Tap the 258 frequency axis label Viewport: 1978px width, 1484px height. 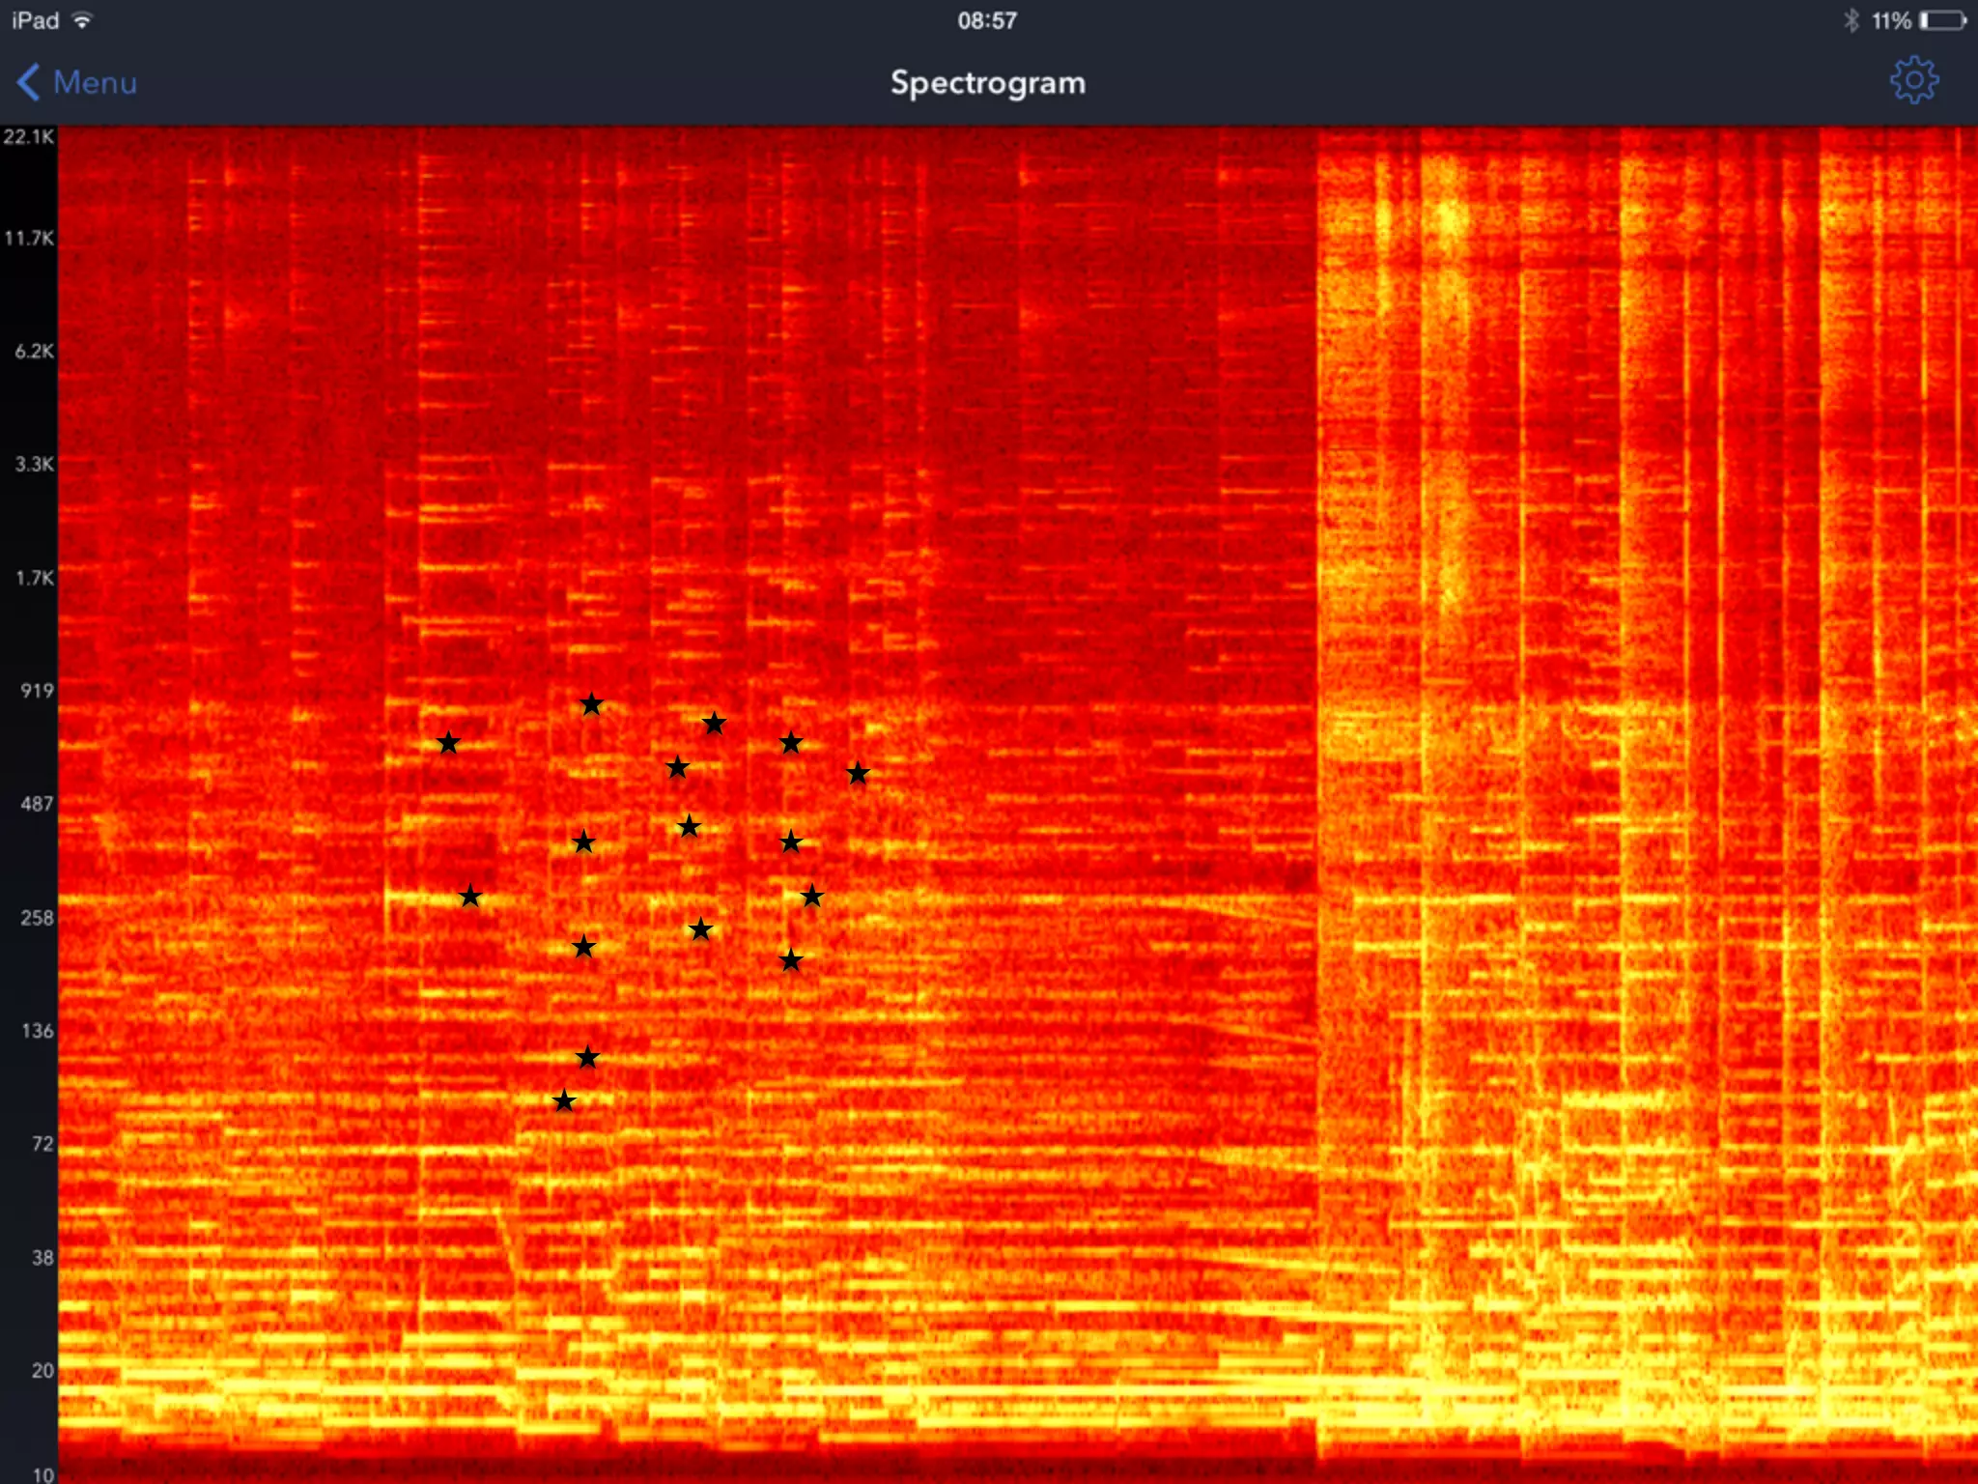[x=37, y=917]
